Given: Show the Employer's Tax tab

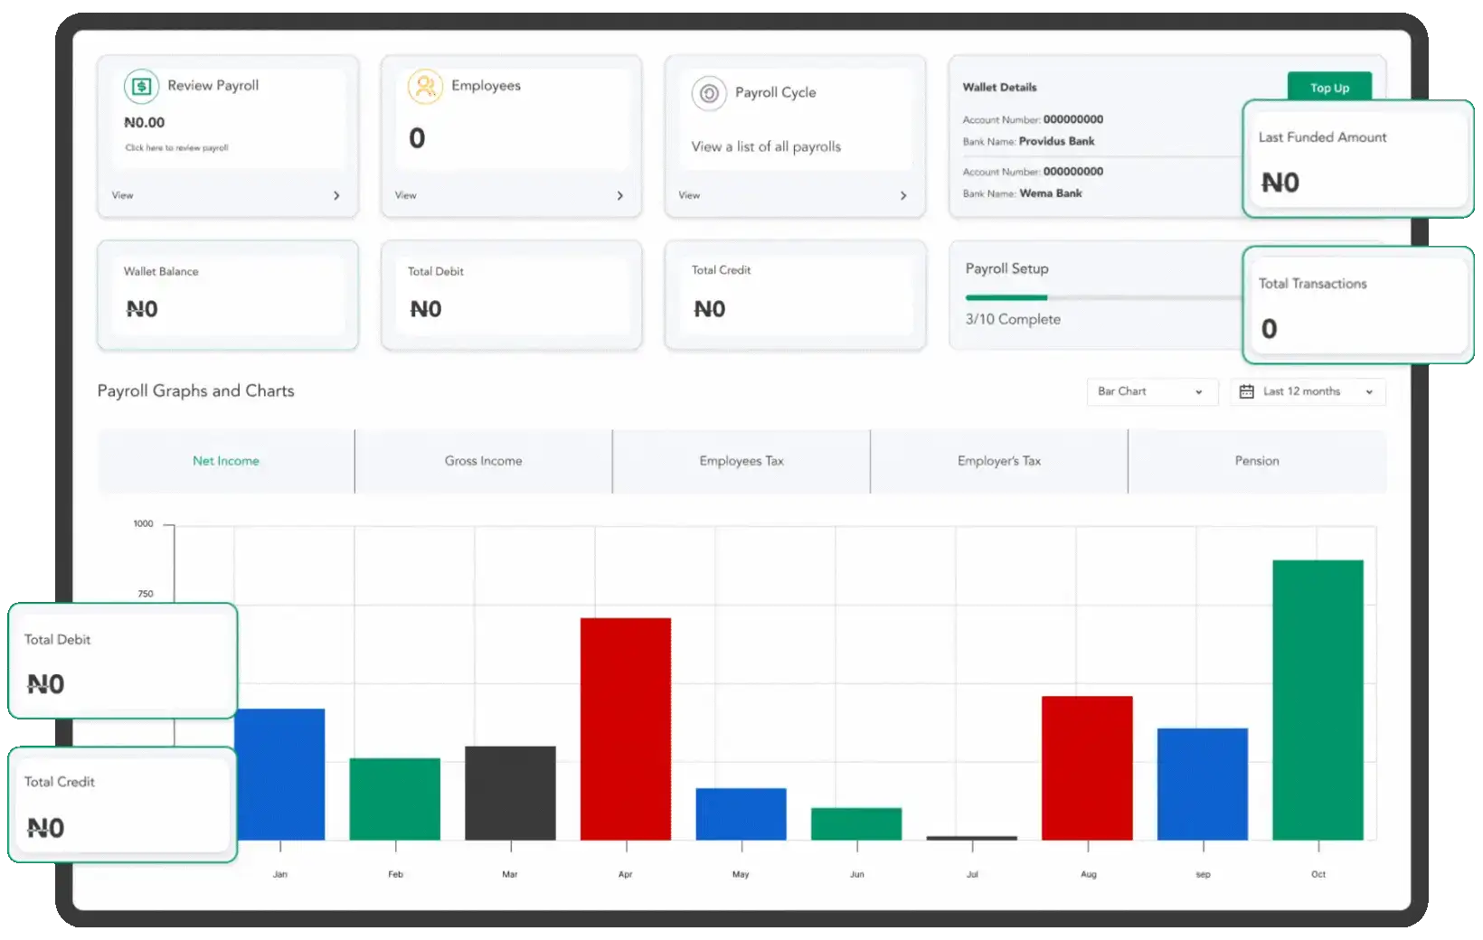Looking at the screenshot, I should click(999, 461).
